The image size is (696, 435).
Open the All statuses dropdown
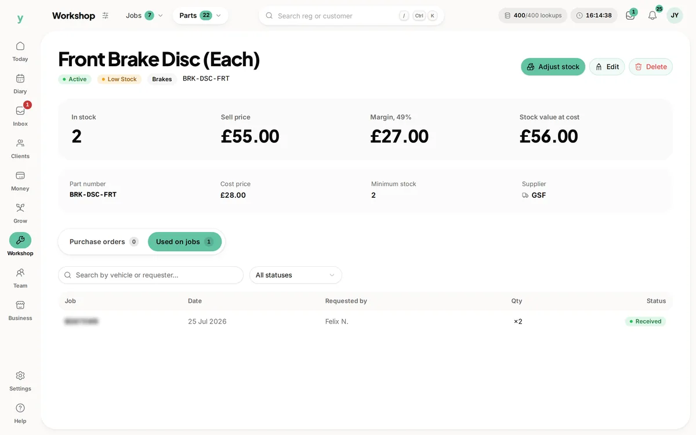[x=296, y=275]
